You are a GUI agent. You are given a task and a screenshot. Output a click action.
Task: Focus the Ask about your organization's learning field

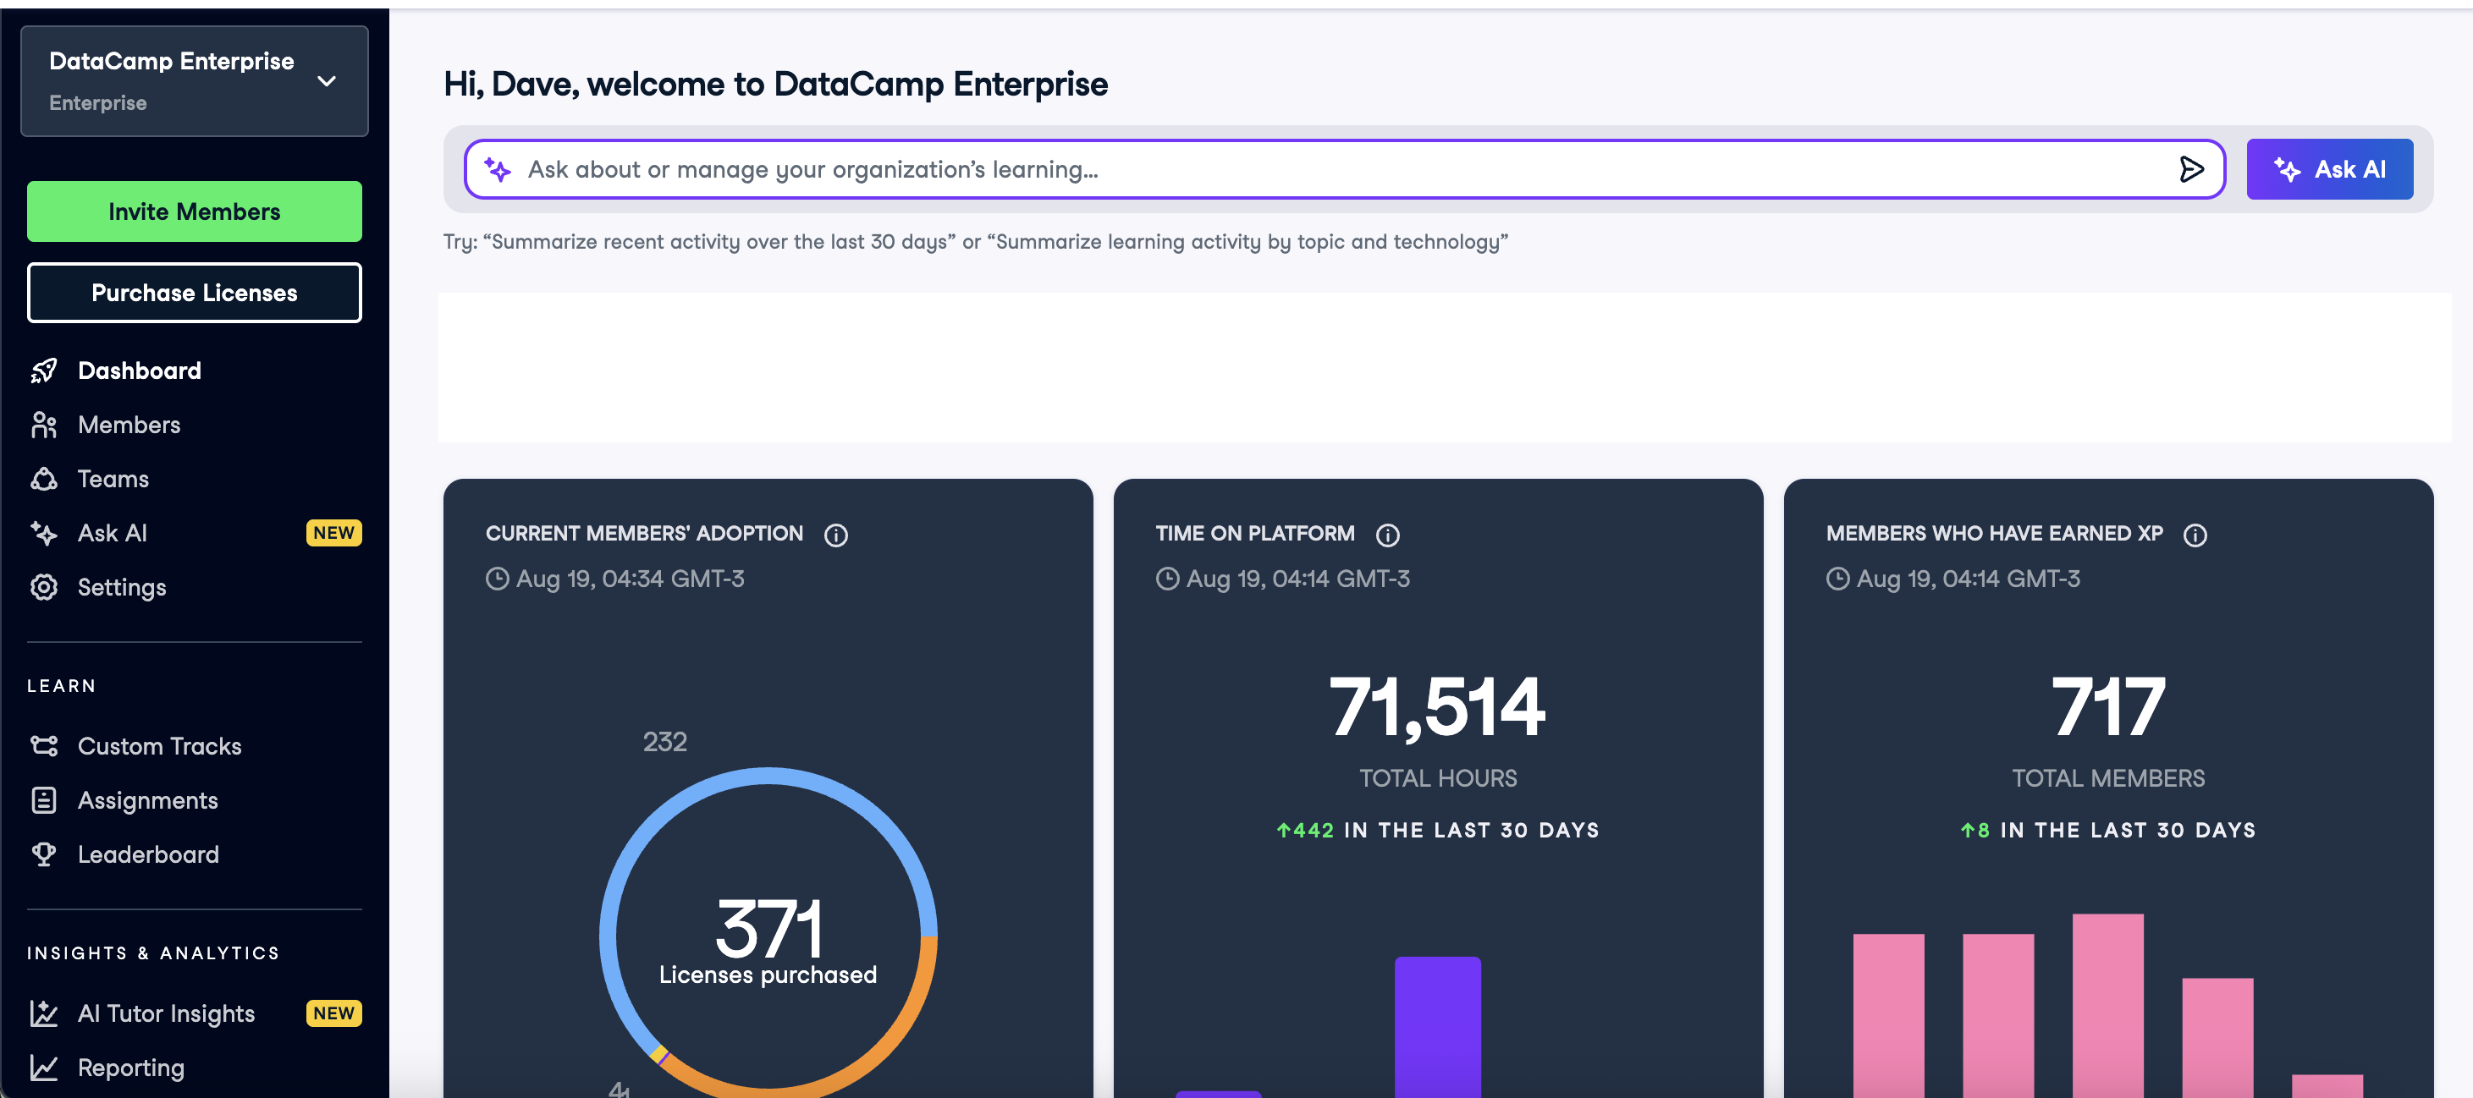coord(1344,169)
